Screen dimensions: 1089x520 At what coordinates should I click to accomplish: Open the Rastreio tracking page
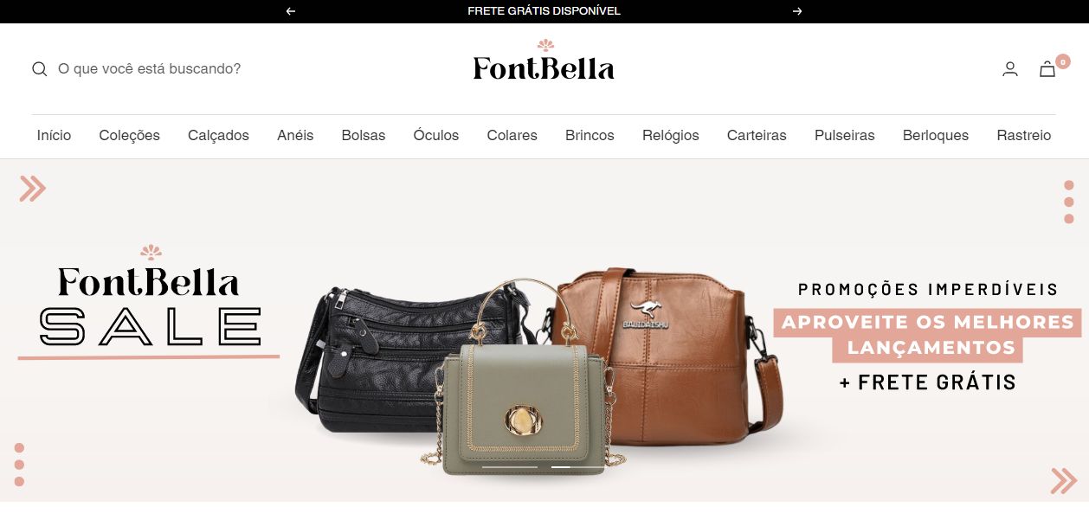tap(1024, 135)
